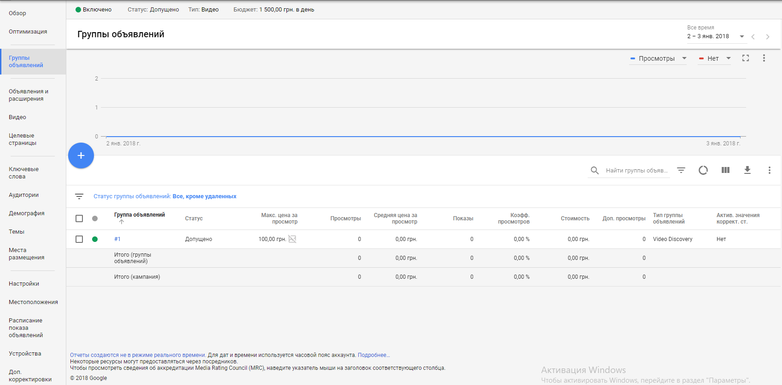Open the columns icon in table toolbar

[725, 170]
